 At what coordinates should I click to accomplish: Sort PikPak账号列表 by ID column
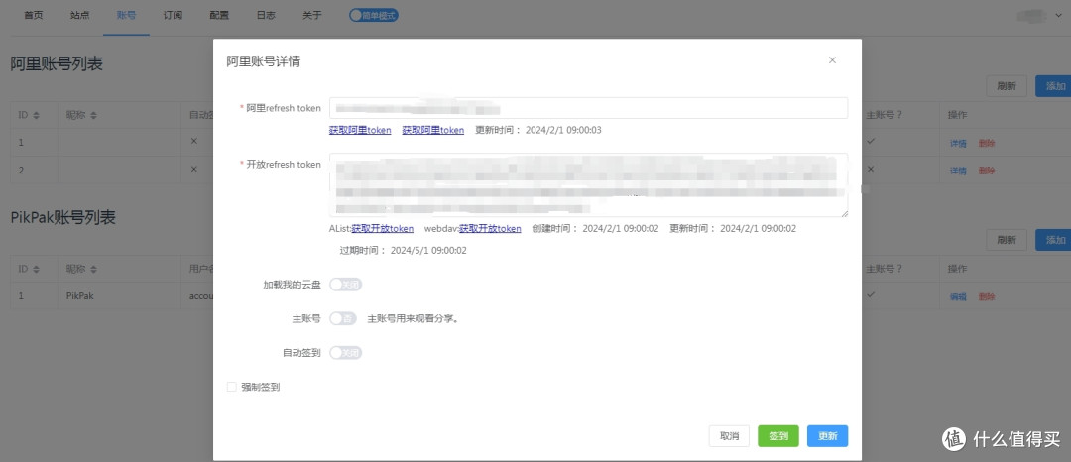pyautogui.click(x=37, y=269)
